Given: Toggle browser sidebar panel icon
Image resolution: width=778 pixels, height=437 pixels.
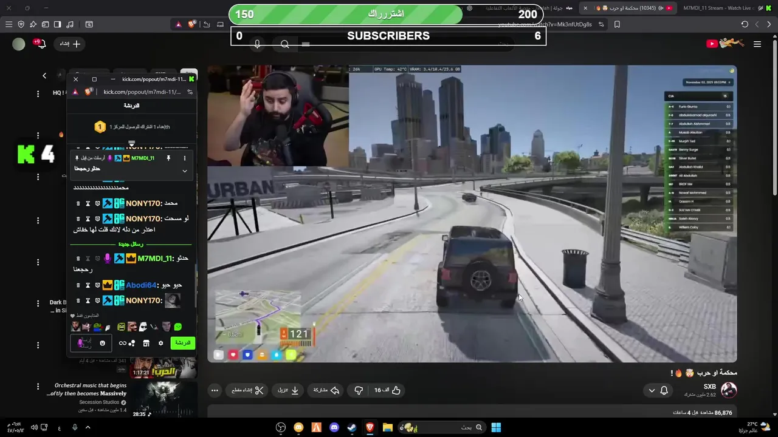Looking at the screenshot, I should click(57, 24).
